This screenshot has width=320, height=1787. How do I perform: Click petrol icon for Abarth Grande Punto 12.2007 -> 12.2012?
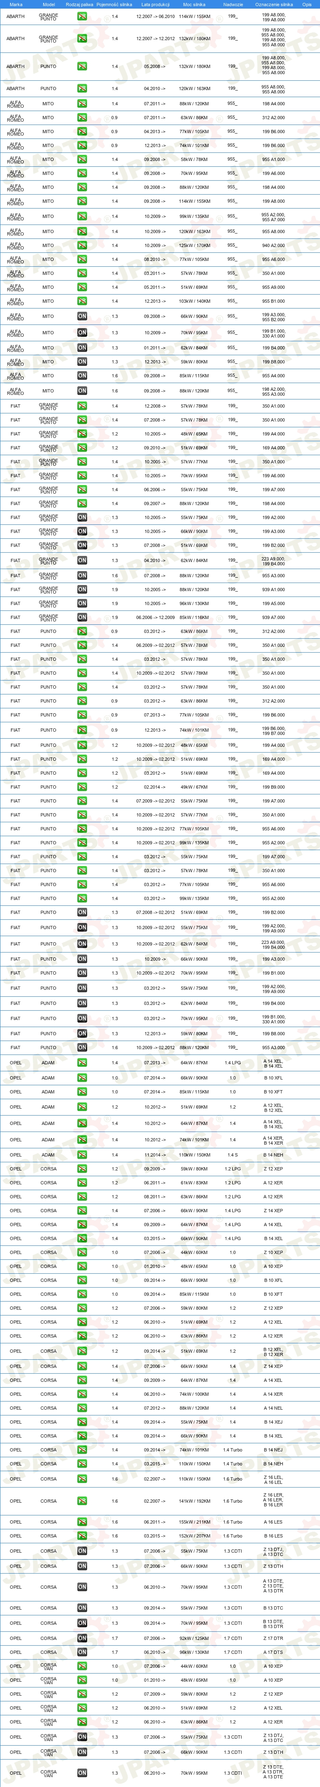coord(82,39)
